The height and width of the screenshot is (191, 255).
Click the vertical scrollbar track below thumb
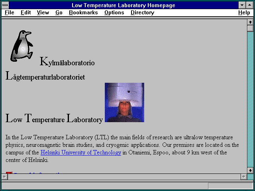pos(250,99)
